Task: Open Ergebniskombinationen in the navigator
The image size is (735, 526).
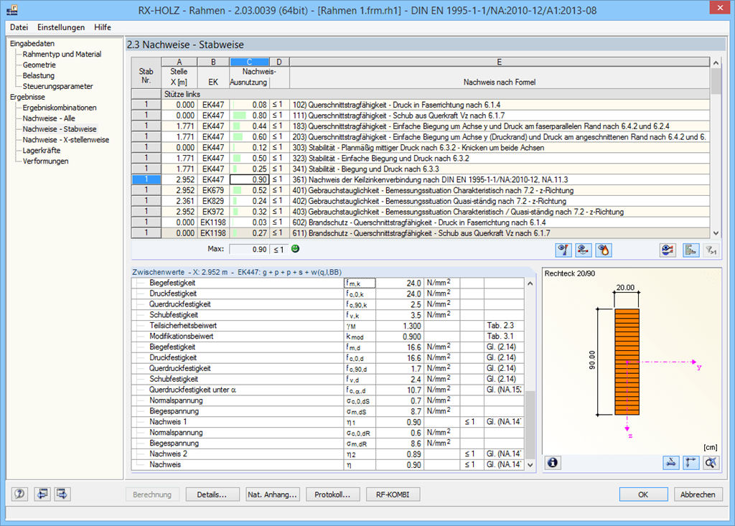Action: coord(60,108)
